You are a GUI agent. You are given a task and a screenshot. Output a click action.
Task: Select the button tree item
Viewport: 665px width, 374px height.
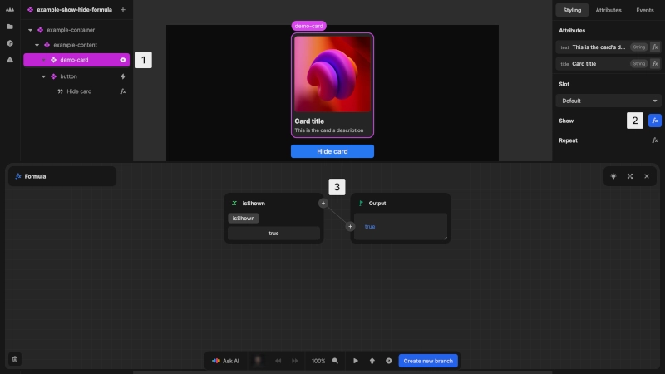coord(68,76)
